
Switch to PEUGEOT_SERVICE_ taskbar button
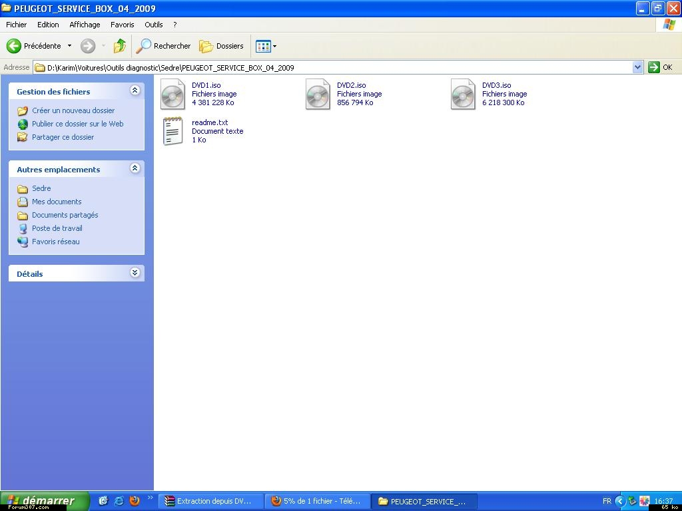[424, 502]
